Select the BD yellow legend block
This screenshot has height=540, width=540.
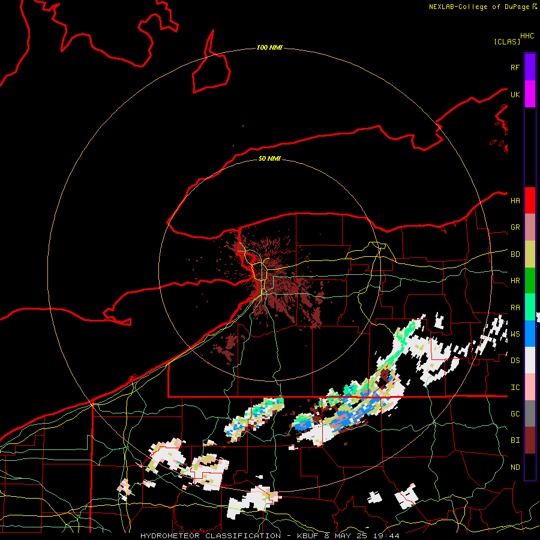pyautogui.click(x=530, y=254)
